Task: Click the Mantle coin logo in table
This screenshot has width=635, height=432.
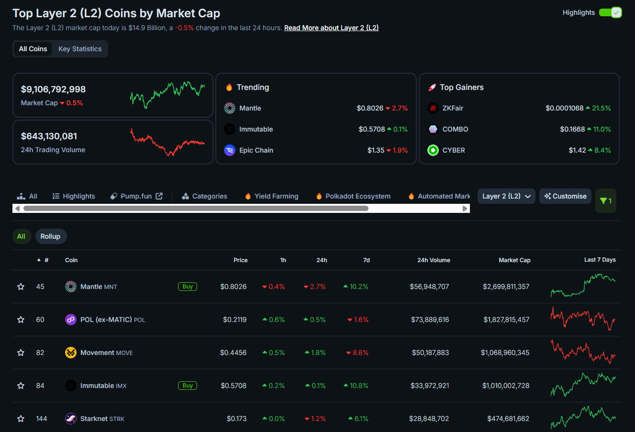Action: tap(71, 287)
